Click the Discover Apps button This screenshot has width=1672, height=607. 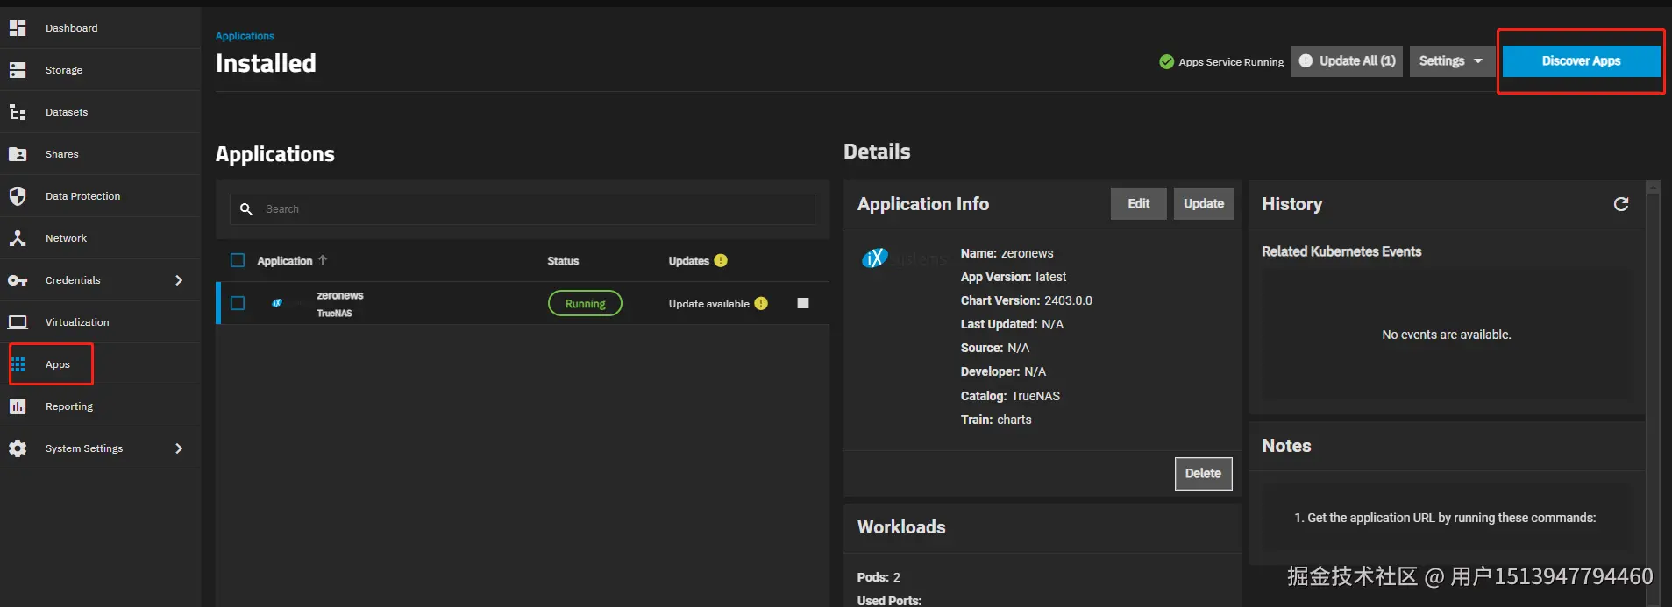click(x=1581, y=61)
